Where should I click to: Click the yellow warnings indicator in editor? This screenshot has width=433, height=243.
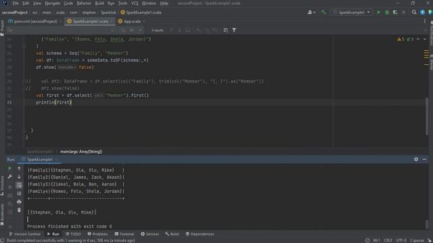pyautogui.click(x=401, y=39)
